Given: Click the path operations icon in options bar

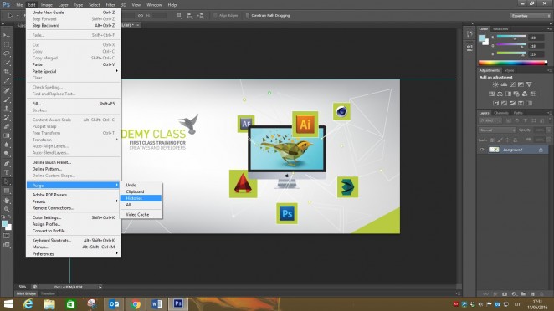Looking at the screenshot, I should (x=179, y=16).
